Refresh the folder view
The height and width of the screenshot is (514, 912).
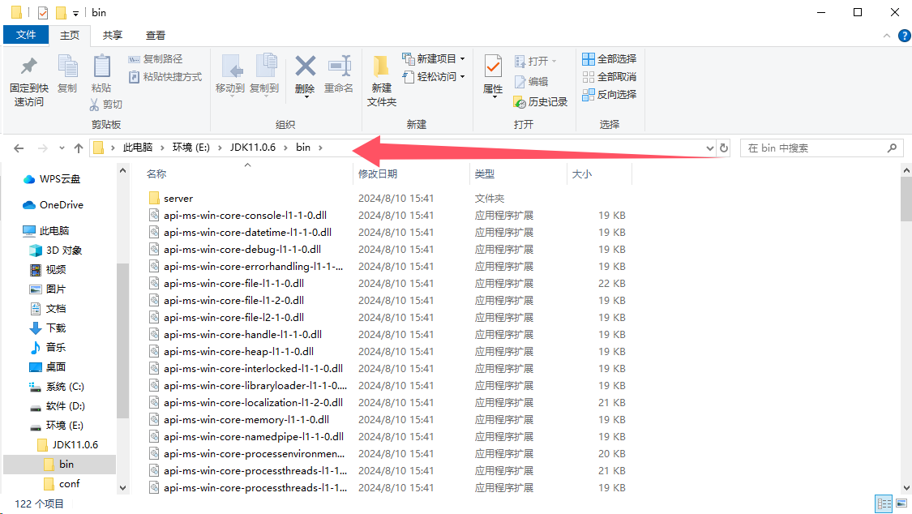[x=724, y=148]
